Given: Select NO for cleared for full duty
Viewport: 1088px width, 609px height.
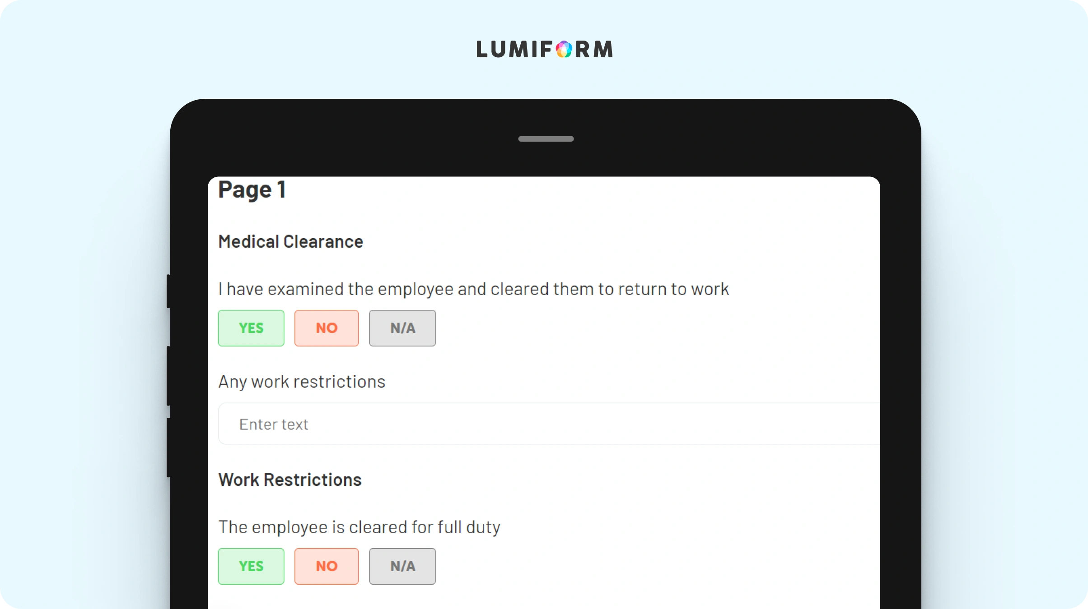Looking at the screenshot, I should tap(327, 566).
